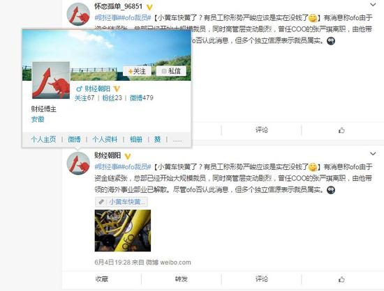Click the link icon of 小黄车快黄 attachment
Image resolution: width=384 pixels, height=291 pixels.
tap(101, 202)
